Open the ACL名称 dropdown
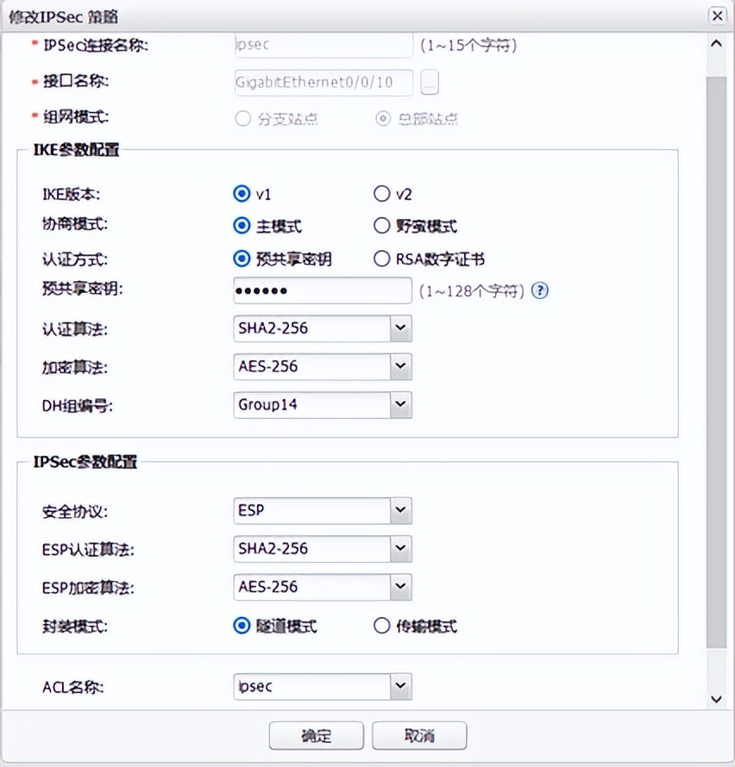 [x=399, y=686]
